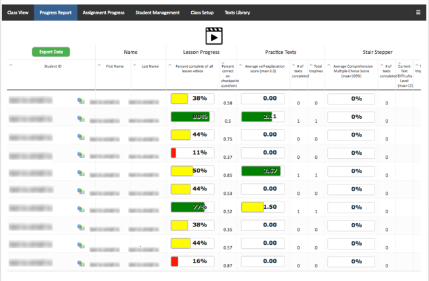Open the Class View tab
Screen dimensions: 429x281
(18, 12)
